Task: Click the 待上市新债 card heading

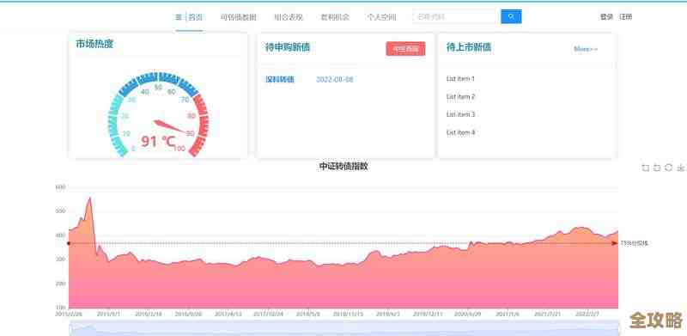Action: coord(469,47)
